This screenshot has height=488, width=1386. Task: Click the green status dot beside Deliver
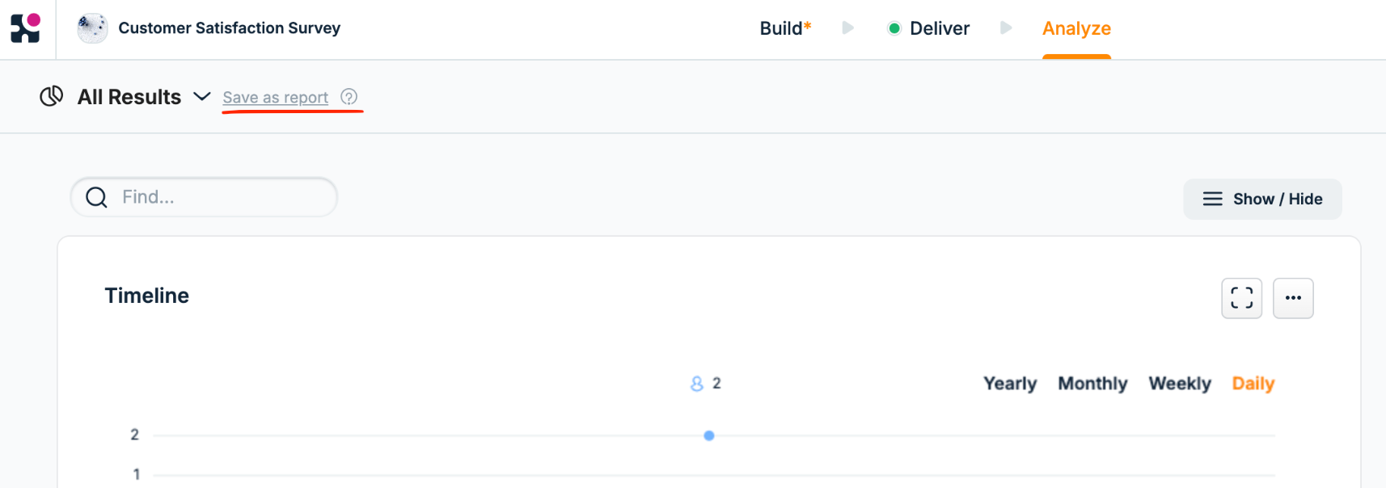point(894,29)
